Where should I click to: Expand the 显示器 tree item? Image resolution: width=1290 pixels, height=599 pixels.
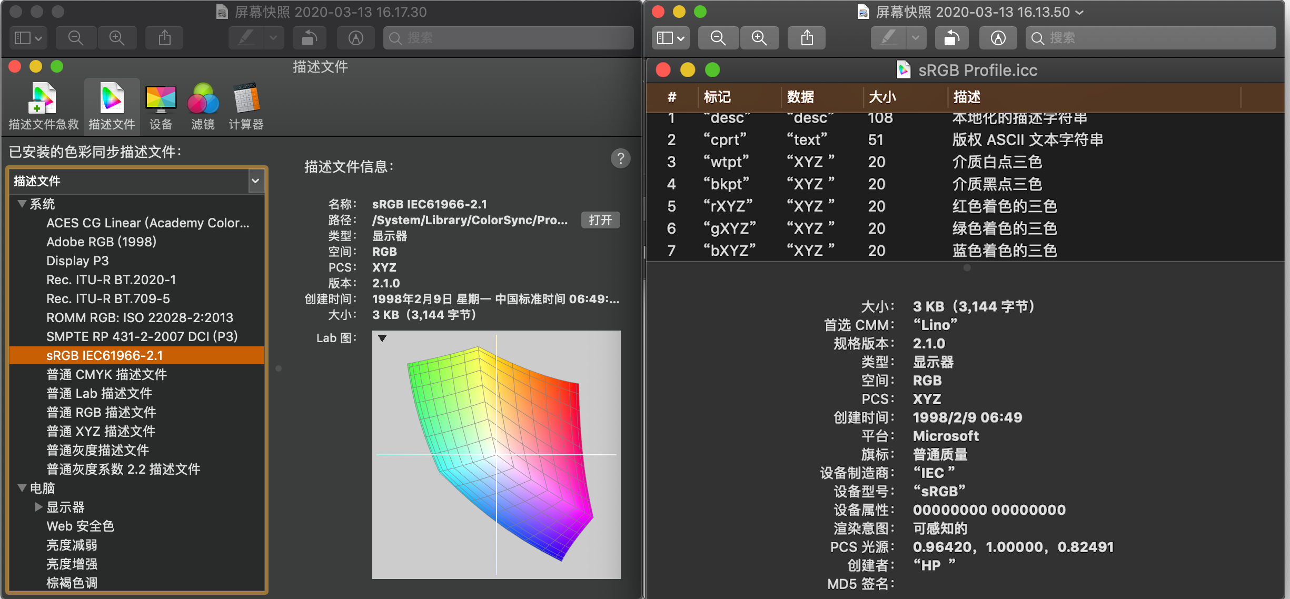click(38, 507)
